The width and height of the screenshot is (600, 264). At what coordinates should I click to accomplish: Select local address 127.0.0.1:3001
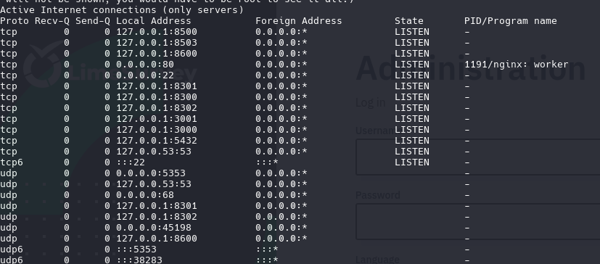tap(157, 119)
